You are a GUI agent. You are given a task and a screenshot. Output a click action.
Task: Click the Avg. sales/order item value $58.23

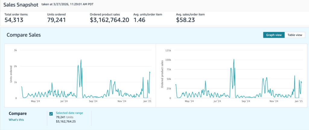pos(186,20)
